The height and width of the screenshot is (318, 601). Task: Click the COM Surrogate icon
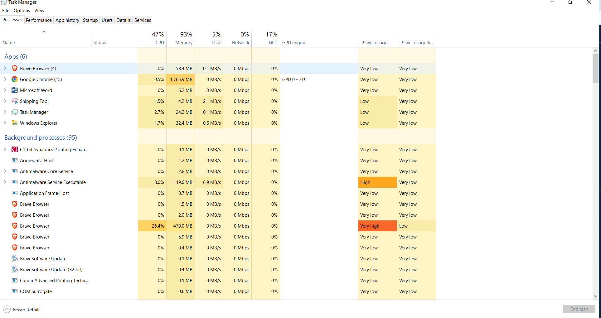click(15, 291)
